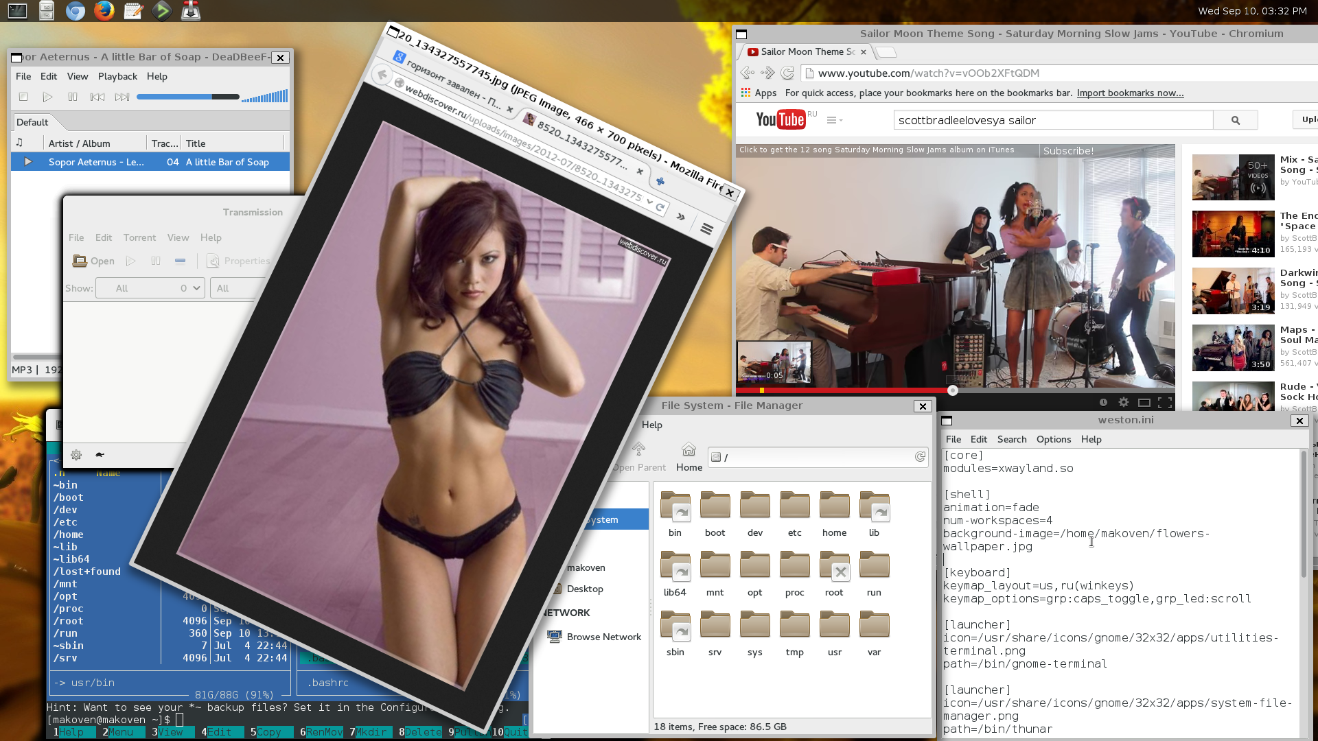The image size is (1318, 741).
Task: Click the Play button in DeaDBeeF toolbar
Action: [48, 97]
